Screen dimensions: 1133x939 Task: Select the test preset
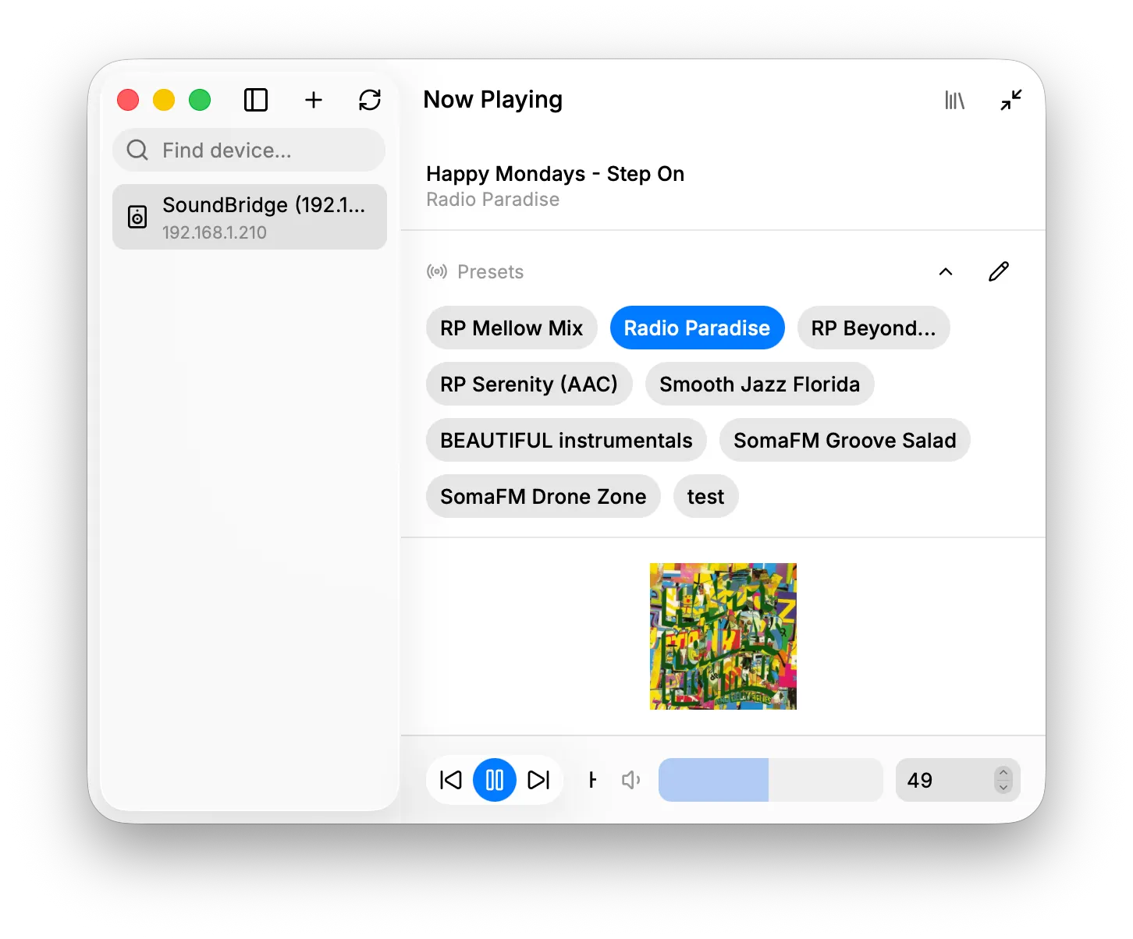point(706,496)
